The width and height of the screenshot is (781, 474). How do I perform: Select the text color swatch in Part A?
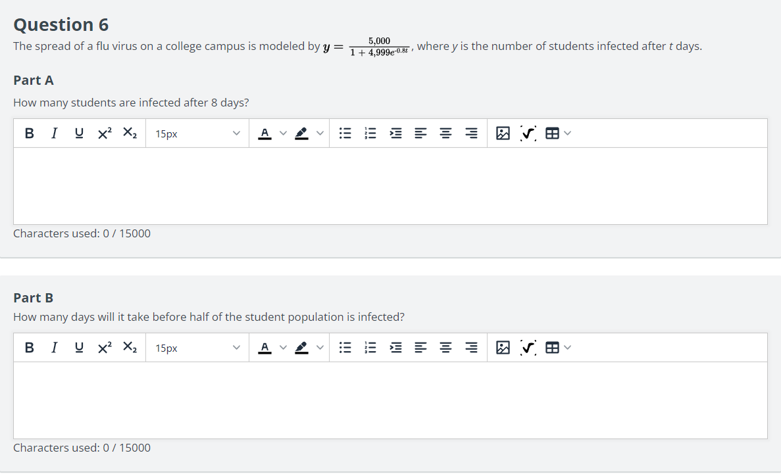pos(265,133)
